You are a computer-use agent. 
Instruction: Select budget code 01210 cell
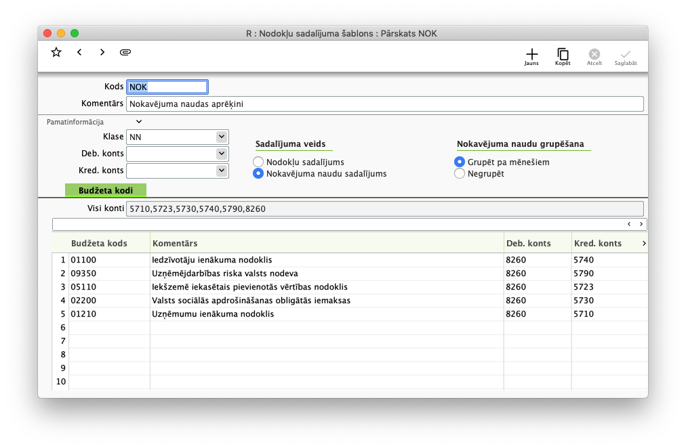[109, 314]
